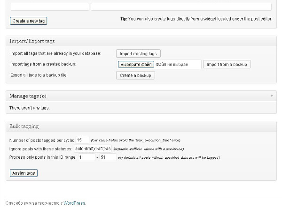Focus the posts tagged per cycle field
Image resolution: width=282 pixels, height=207 pixels.
(x=83, y=140)
